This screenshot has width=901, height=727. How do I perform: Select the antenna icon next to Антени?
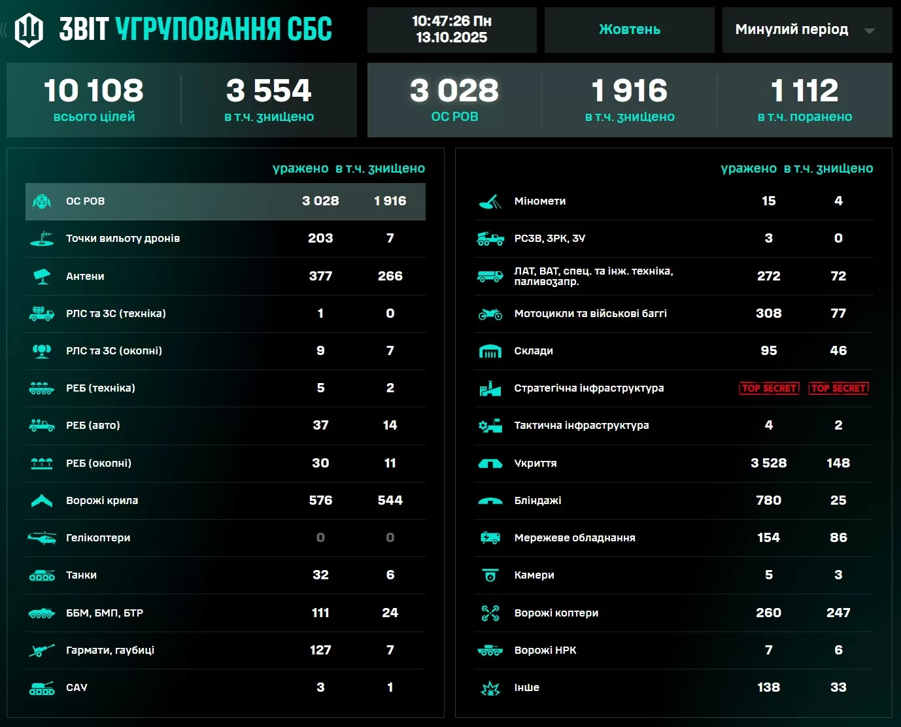(42, 276)
